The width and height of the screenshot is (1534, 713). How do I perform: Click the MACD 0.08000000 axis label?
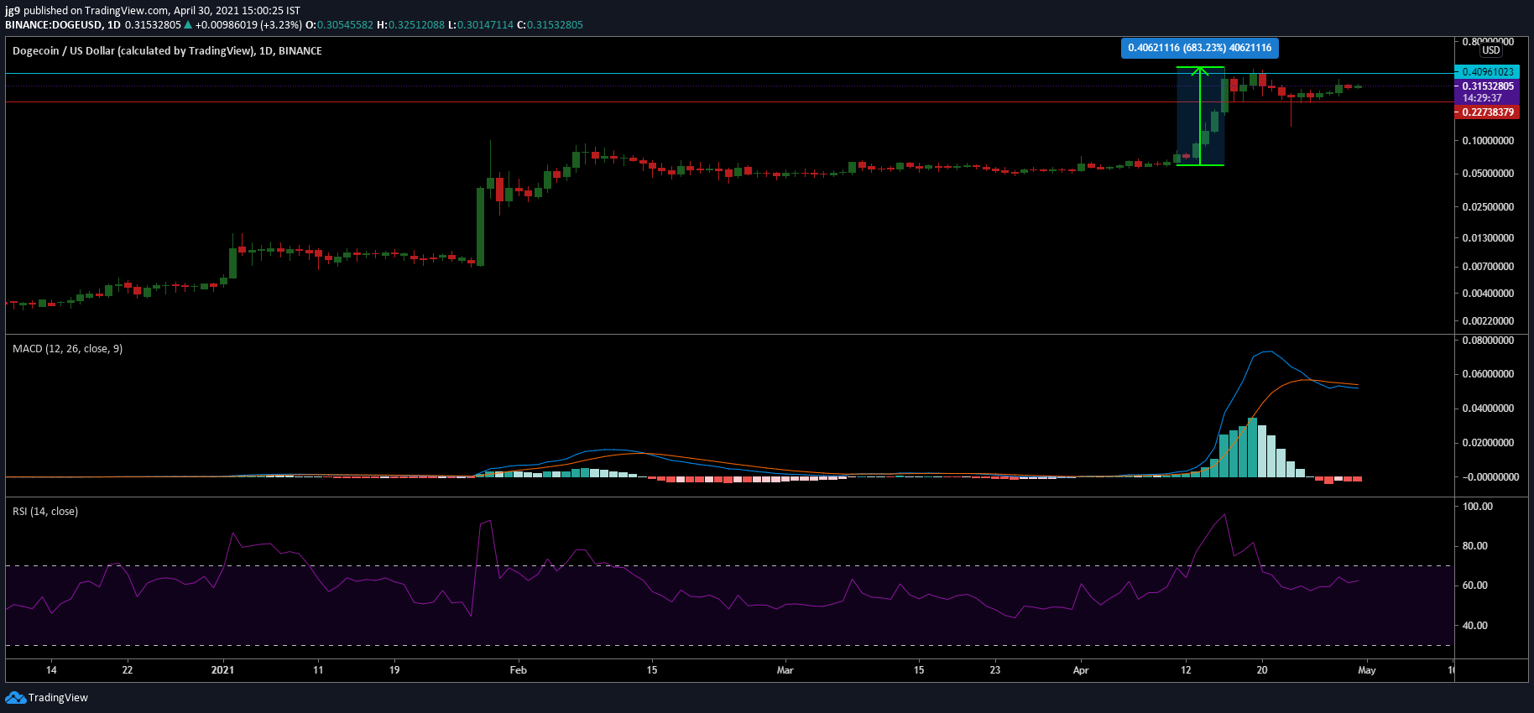(1488, 341)
